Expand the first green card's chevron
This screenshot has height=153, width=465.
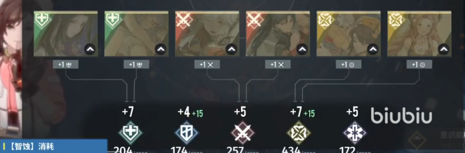coord(90,49)
